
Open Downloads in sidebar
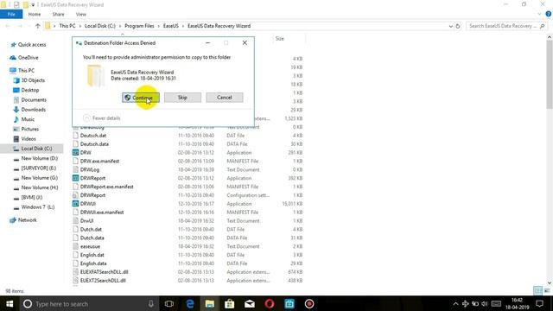tap(29, 110)
